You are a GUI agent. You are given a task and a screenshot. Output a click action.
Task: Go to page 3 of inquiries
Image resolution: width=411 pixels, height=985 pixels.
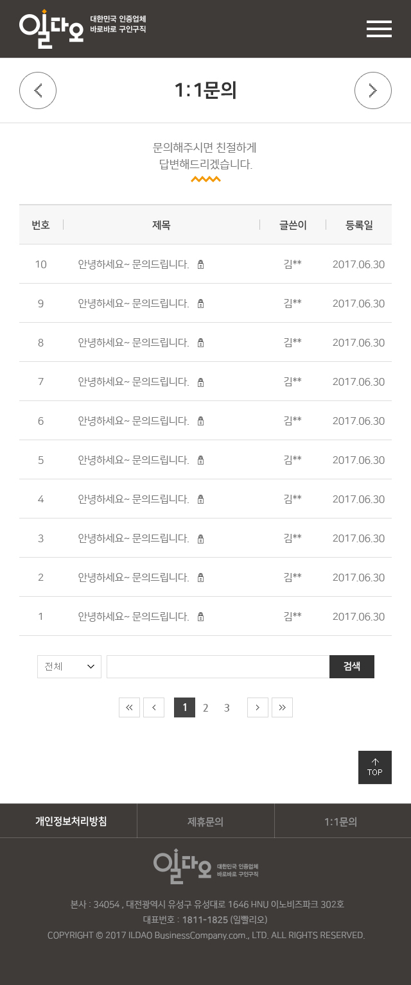point(227,707)
